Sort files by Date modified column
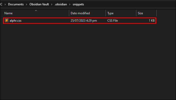Image resolution: width=176 pixels, height=100 pixels. [x=87, y=13]
